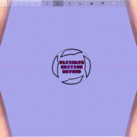The image size is (137, 137).
Task: Open the window-stack icon taskbar item
Action: click(69, 3)
